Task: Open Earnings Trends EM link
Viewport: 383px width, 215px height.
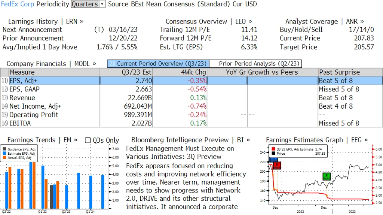Action: (42, 140)
